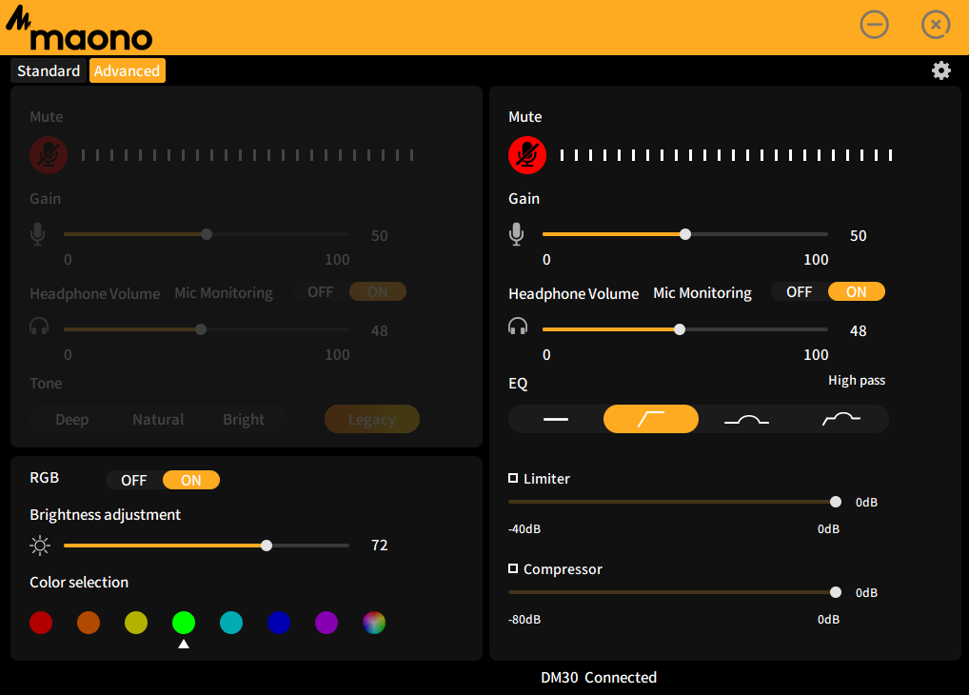969x695 pixels.
Task: Click the active Gain slider handle
Action: pyautogui.click(x=685, y=234)
